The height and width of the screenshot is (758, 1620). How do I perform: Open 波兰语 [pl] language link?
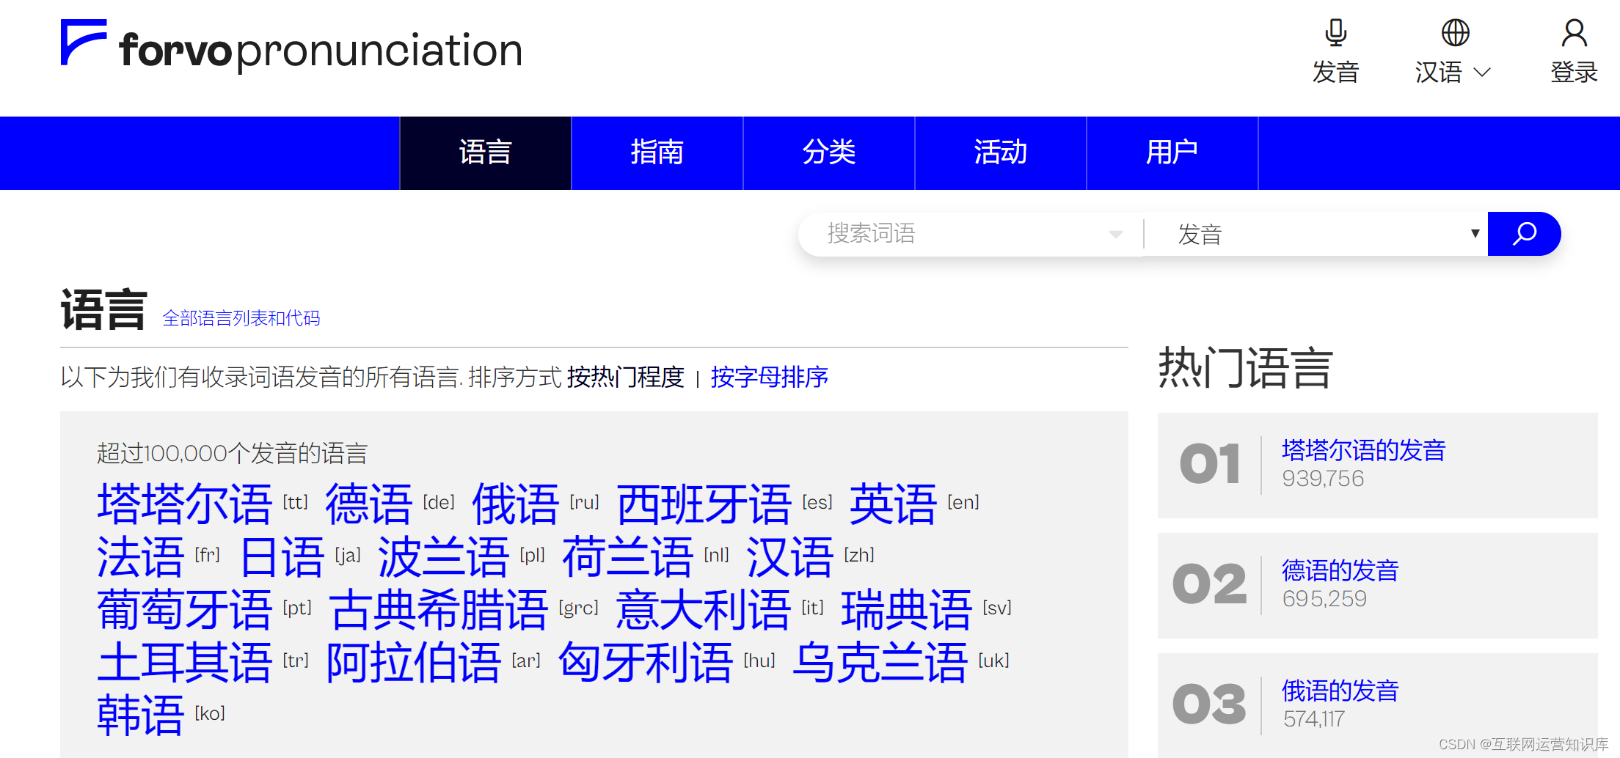443,556
